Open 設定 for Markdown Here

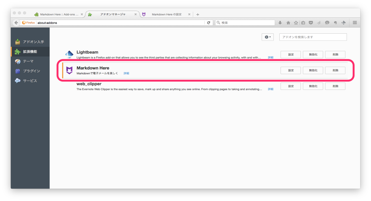click(x=291, y=70)
